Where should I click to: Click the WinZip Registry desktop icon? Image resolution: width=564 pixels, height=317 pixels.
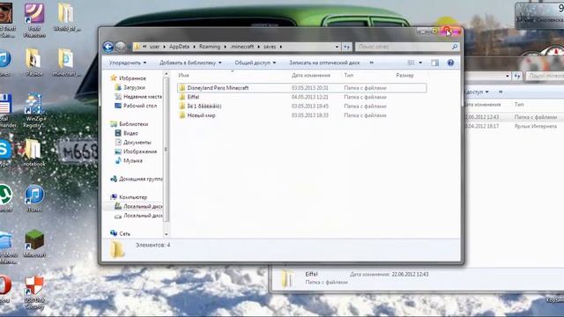[34, 111]
